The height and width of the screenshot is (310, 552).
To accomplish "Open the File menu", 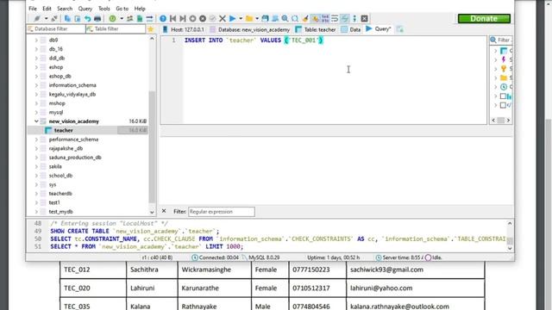I will click(x=33, y=9).
